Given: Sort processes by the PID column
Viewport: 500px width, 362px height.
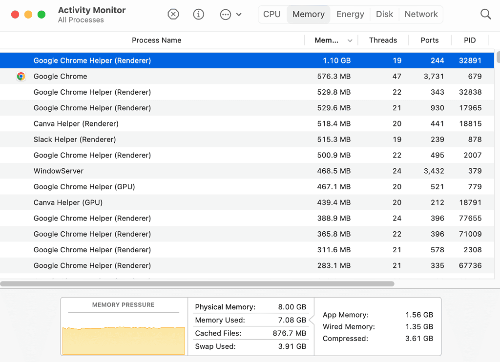Looking at the screenshot, I should tap(470, 40).
